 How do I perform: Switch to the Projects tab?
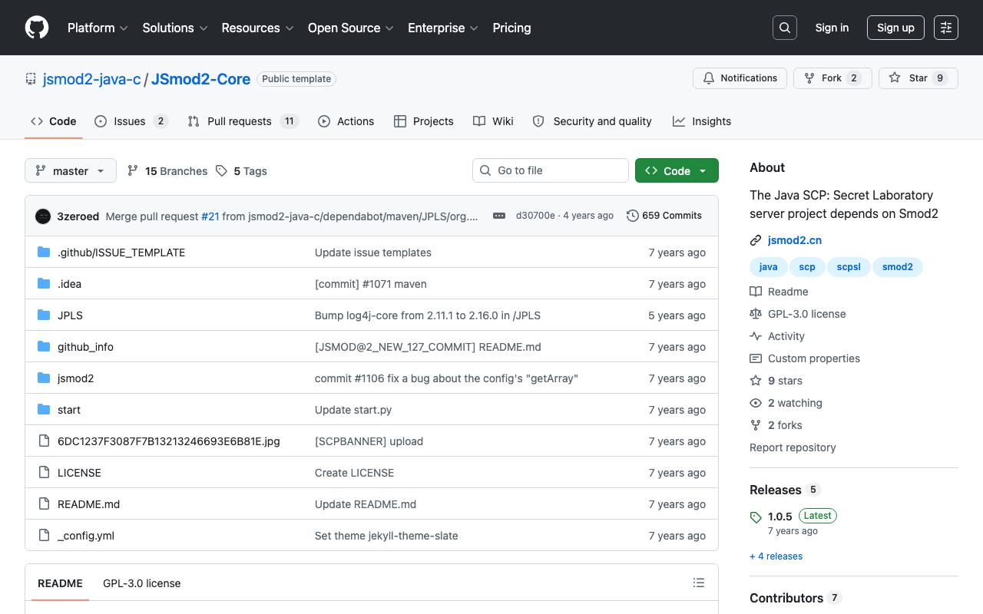click(424, 121)
